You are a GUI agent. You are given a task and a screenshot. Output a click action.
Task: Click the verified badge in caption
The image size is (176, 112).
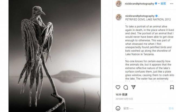pos(157,16)
